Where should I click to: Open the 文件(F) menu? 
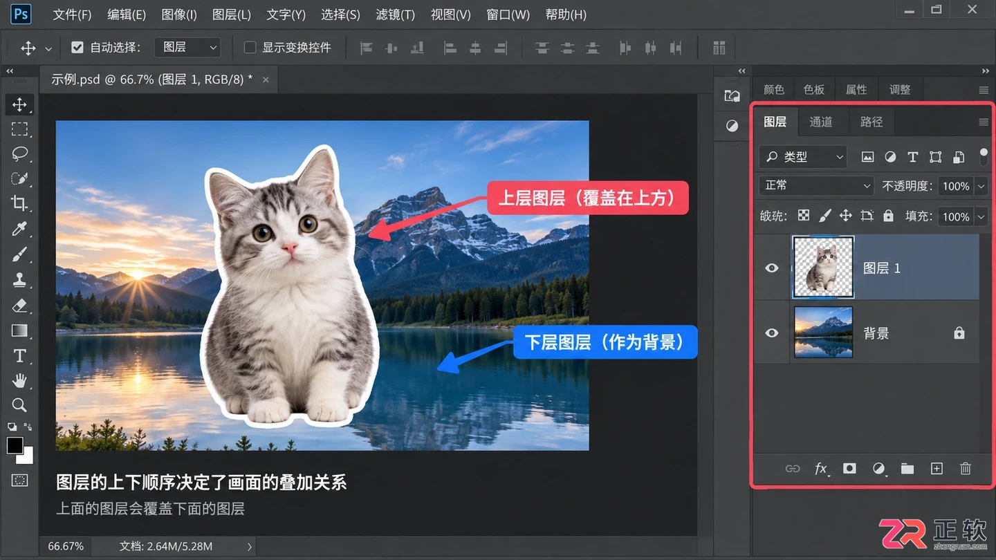pyautogui.click(x=72, y=15)
